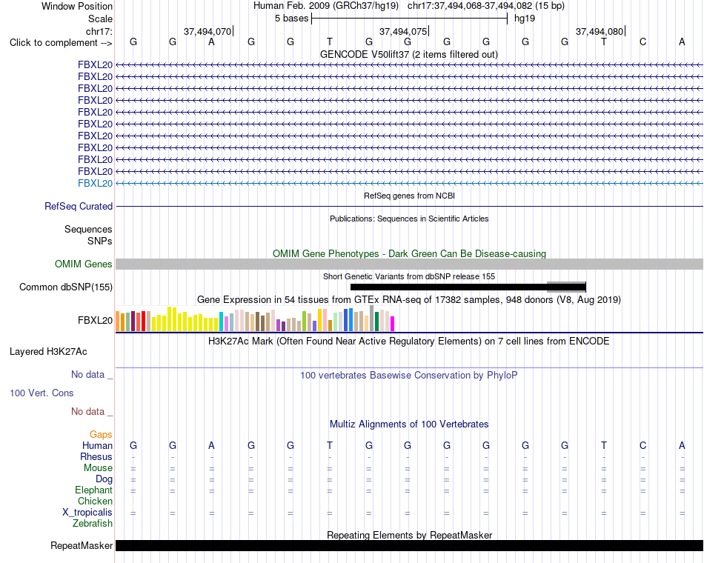
Task: Click the C base in the complement row
Action: point(643,41)
